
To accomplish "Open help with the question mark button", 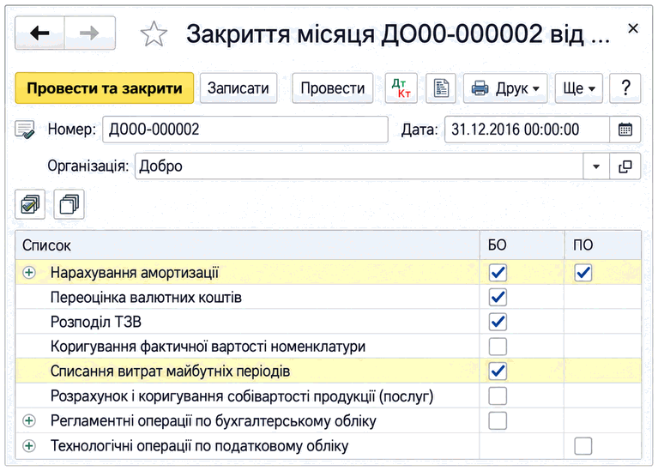I will tap(625, 88).
